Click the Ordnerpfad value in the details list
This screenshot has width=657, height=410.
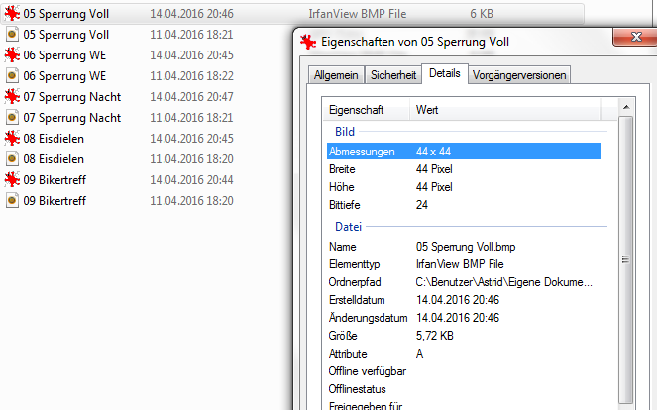(x=505, y=282)
